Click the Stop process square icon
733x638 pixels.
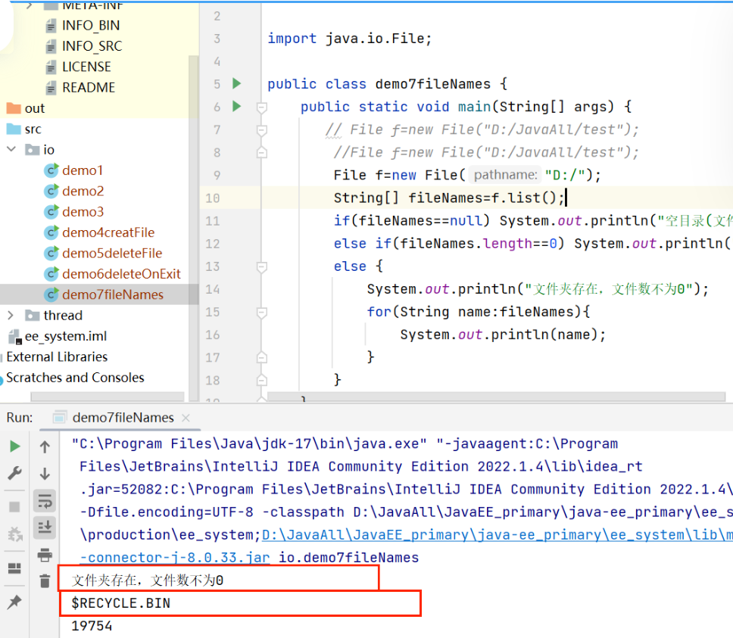15,507
